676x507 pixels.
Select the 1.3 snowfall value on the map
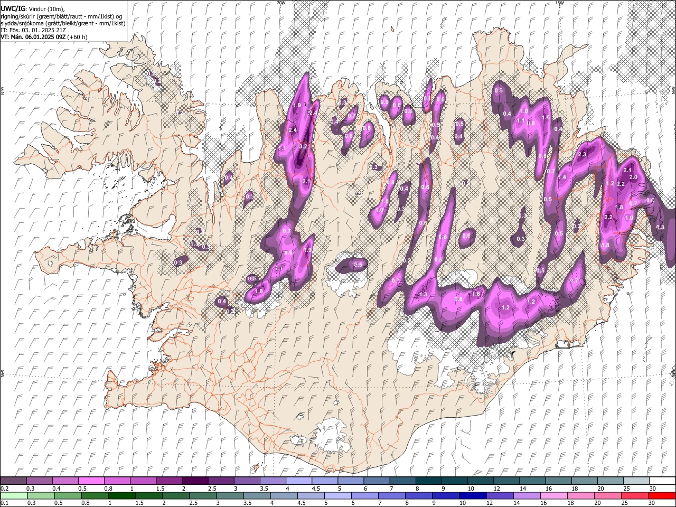point(423,294)
